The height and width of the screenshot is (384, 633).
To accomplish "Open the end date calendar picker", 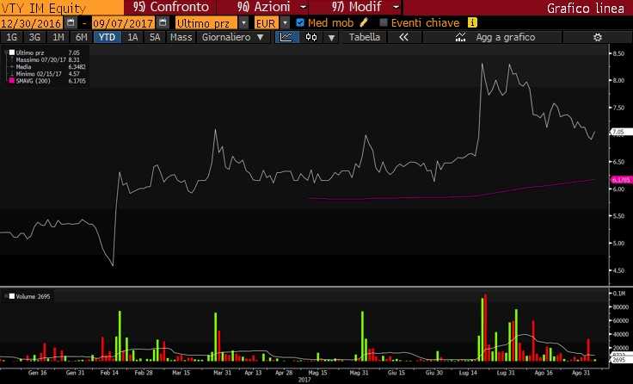I will 163,22.
